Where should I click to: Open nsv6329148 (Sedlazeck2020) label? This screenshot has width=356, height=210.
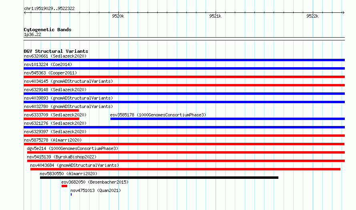(55, 90)
